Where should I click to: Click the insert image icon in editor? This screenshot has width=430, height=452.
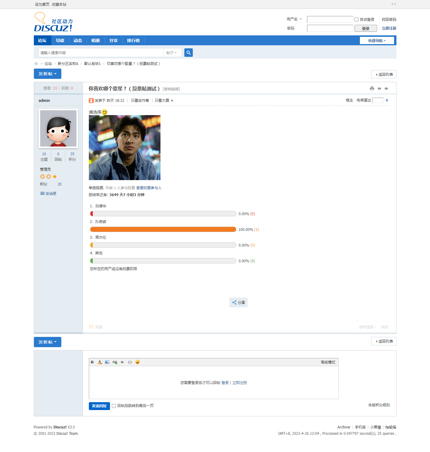click(107, 362)
